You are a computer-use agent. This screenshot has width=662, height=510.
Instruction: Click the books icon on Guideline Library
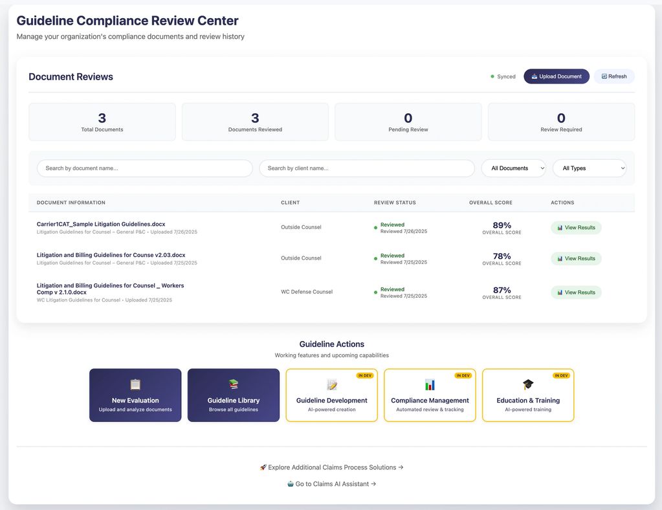point(234,384)
